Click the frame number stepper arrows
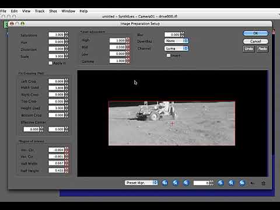 (x=212, y=183)
